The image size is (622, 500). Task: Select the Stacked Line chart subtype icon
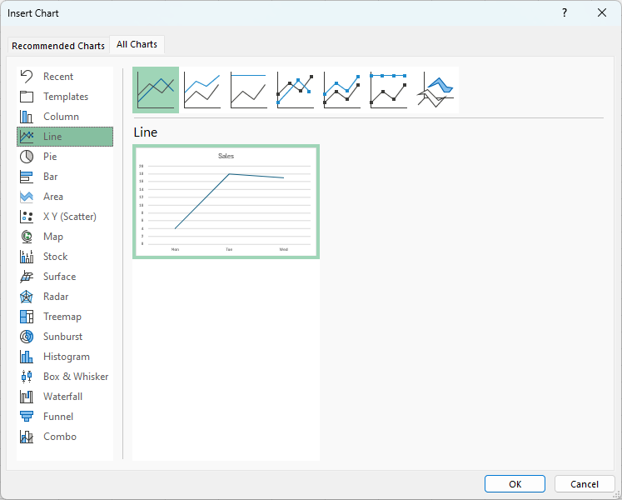(x=202, y=90)
